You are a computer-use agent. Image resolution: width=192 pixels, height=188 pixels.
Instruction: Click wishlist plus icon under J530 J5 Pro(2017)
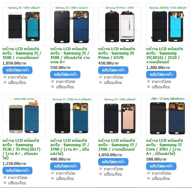click(5, 177)
